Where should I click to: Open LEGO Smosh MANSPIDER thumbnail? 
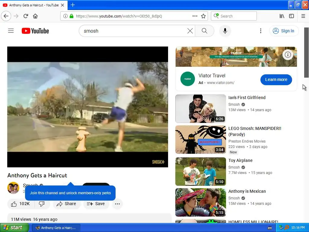point(201,140)
